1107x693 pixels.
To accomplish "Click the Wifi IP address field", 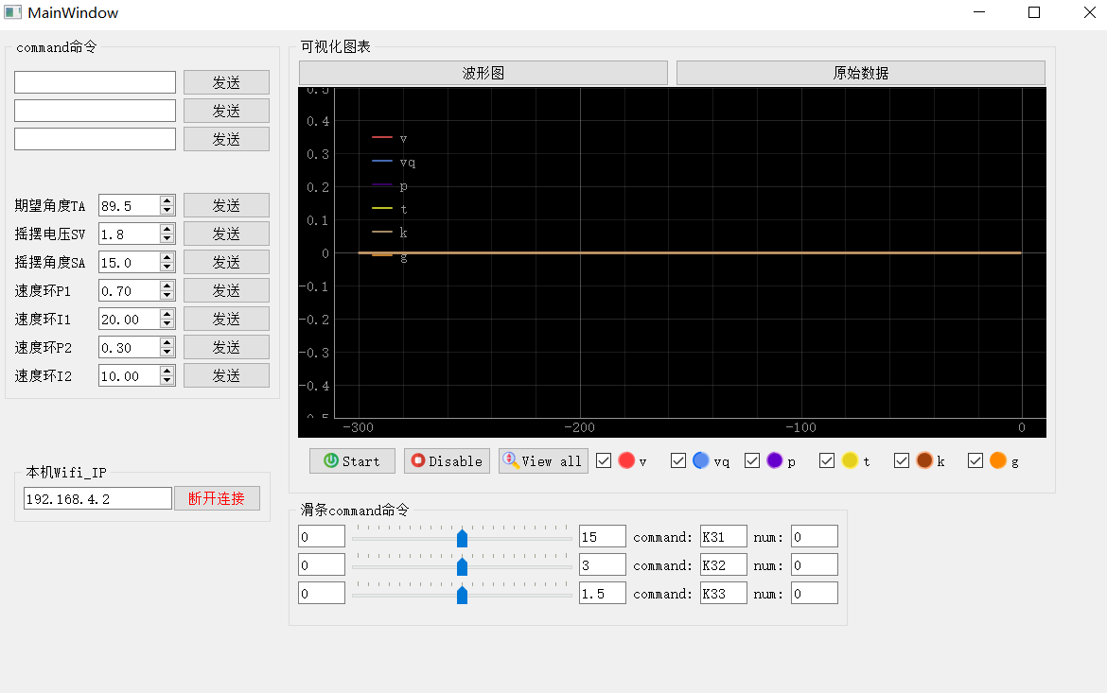I will (98, 498).
